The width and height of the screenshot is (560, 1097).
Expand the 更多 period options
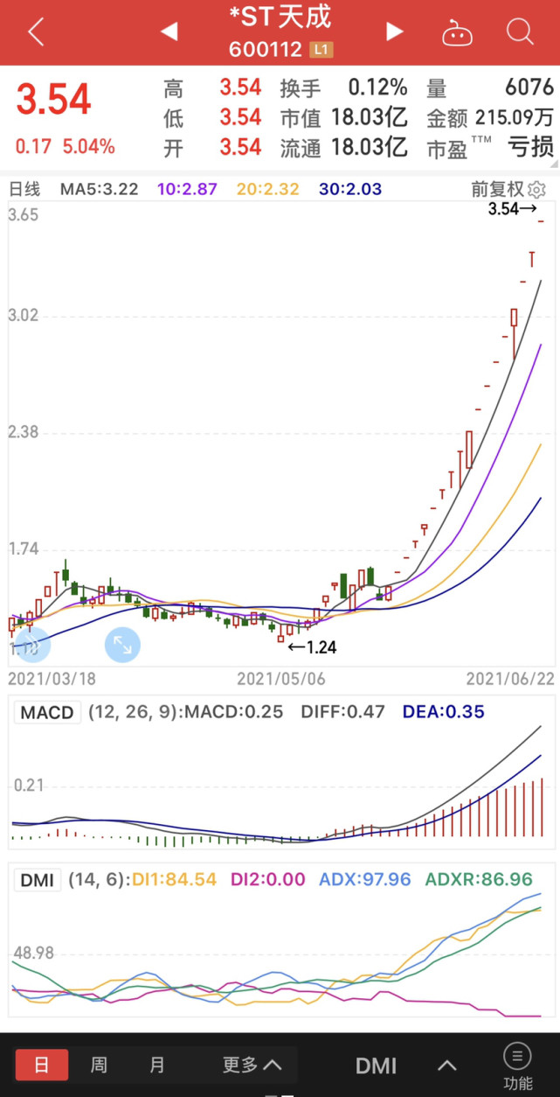(252, 1066)
